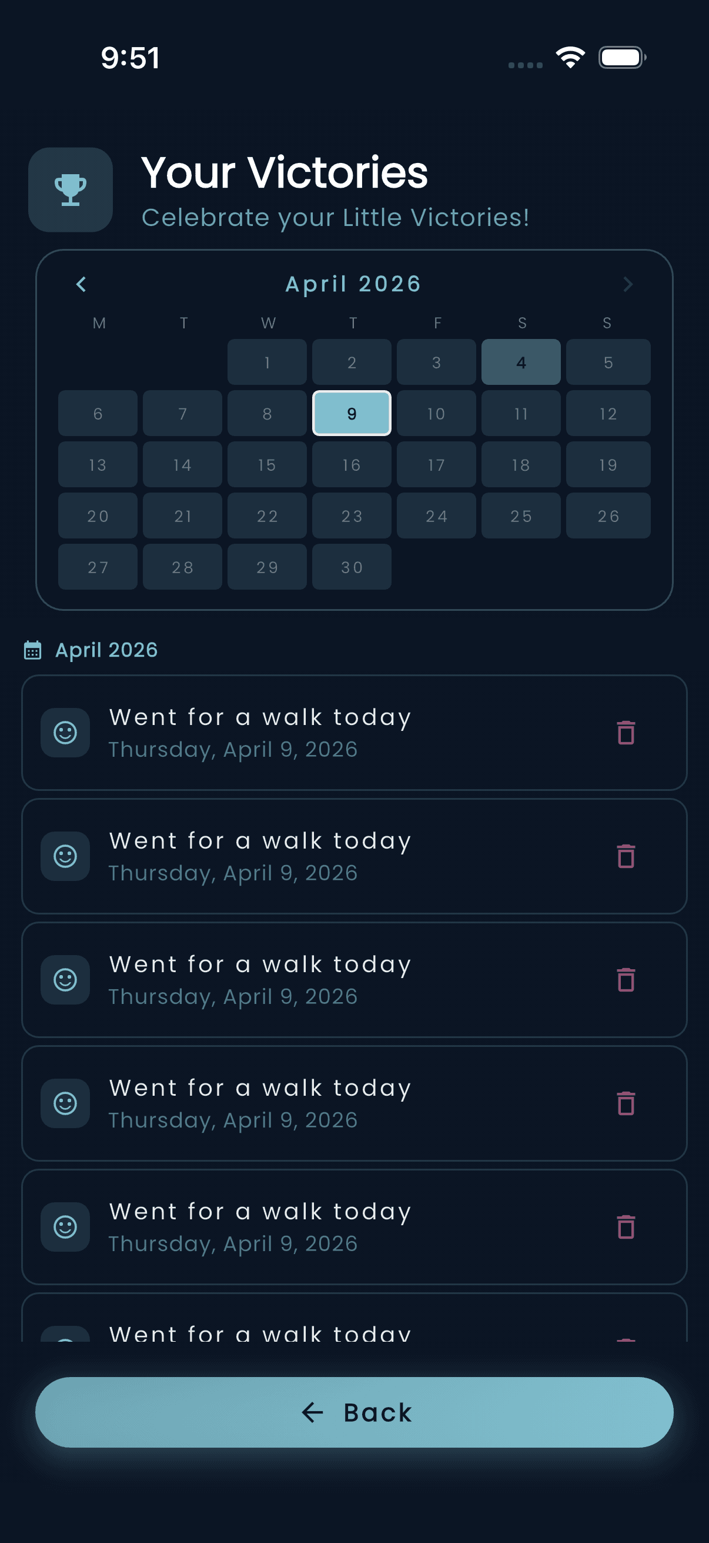Delete the fifth walk victory entry

[x=626, y=1228]
